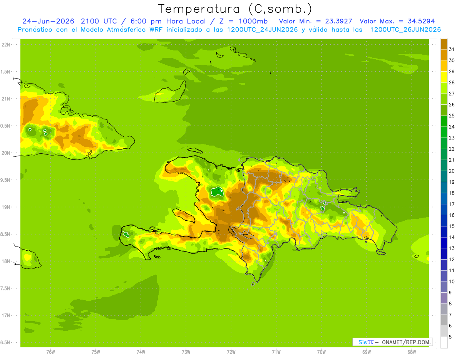The image size is (462, 357).
Task: Click legend swatch between 24 and 25
Action: click(444, 121)
